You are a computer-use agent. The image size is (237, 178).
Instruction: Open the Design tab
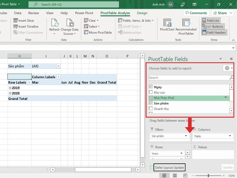pos(142,13)
